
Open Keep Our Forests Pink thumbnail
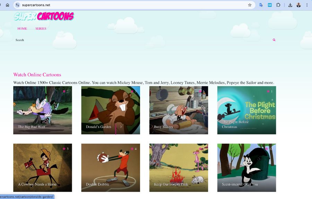coord(179,168)
